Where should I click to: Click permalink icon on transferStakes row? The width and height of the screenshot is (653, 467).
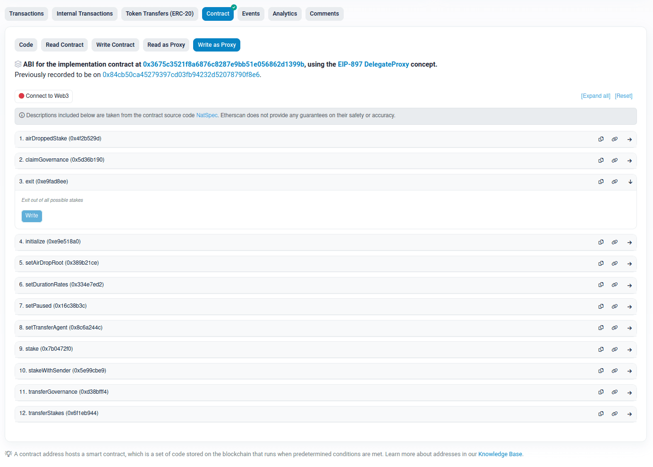[614, 414]
